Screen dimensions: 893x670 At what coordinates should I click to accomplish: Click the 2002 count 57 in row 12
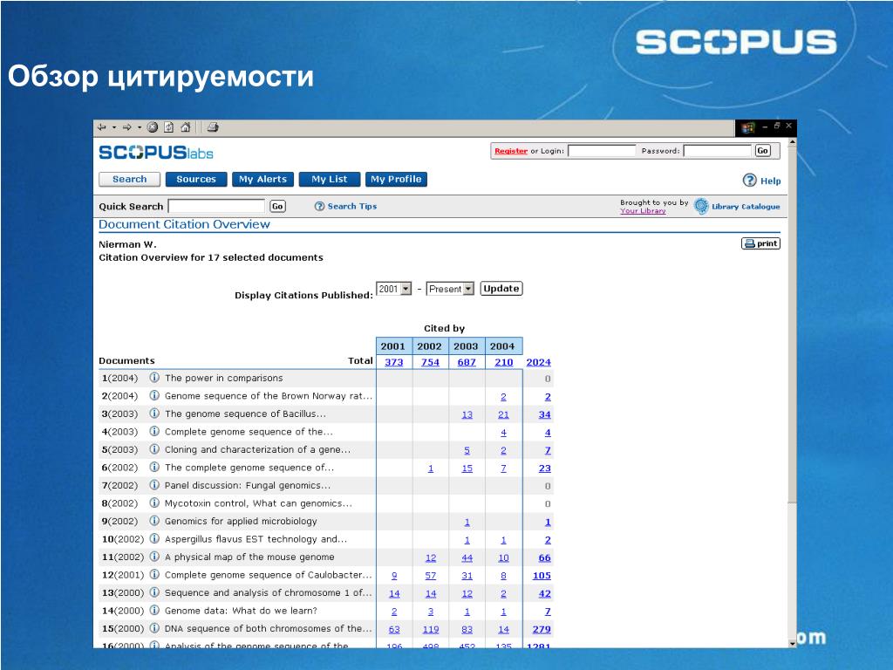pyautogui.click(x=431, y=576)
